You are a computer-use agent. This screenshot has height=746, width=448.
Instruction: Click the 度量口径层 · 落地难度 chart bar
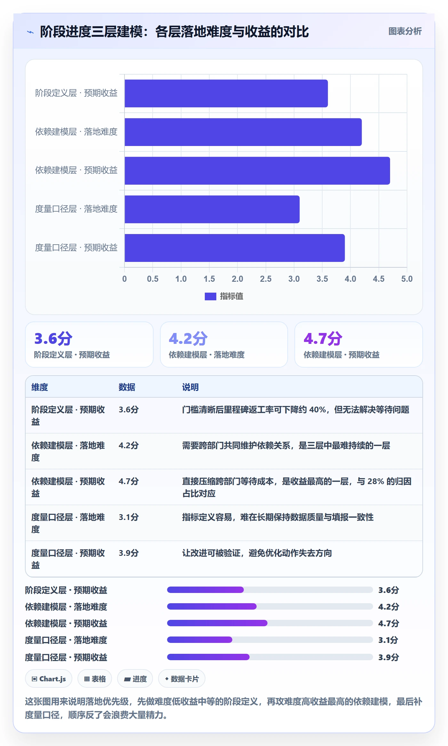(x=212, y=209)
